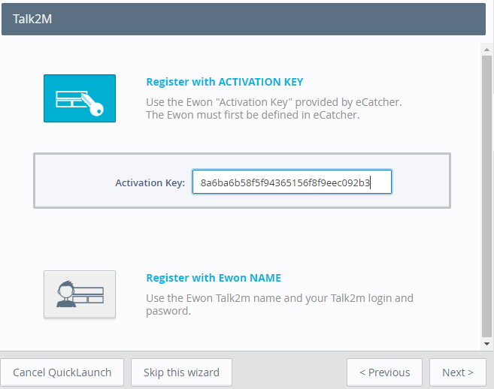
Task: Click the Talk2m login and password description
Action: (x=279, y=304)
